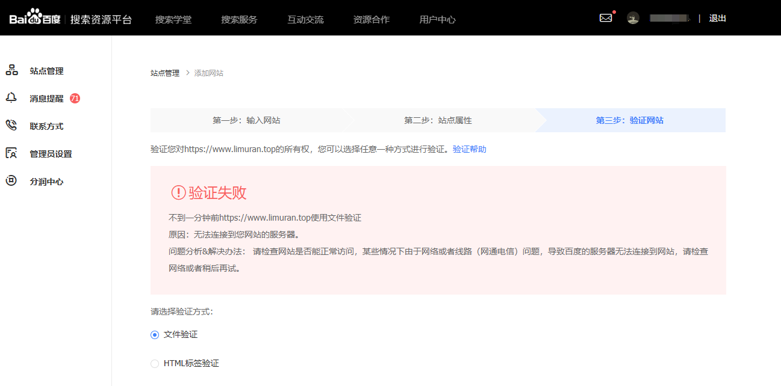
Task: Click the red 71 message badge
Action: click(75, 98)
